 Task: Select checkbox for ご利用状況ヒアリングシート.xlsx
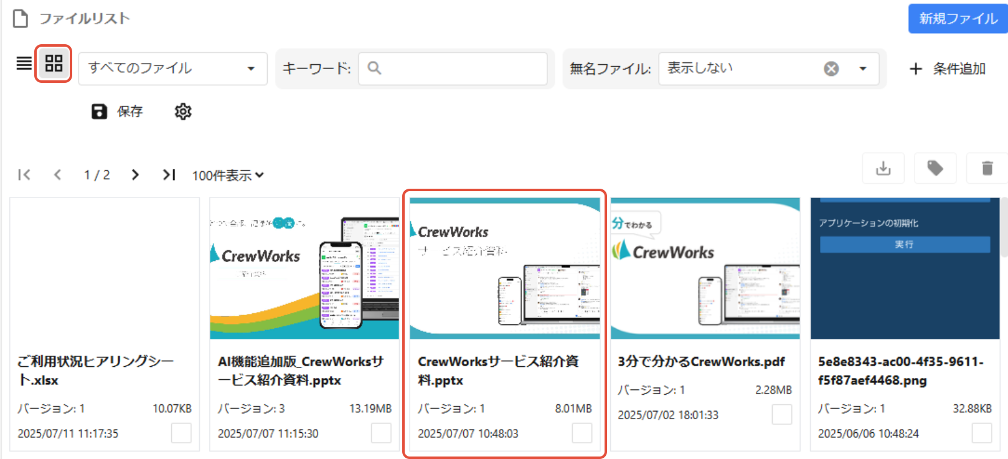[181, 433]
